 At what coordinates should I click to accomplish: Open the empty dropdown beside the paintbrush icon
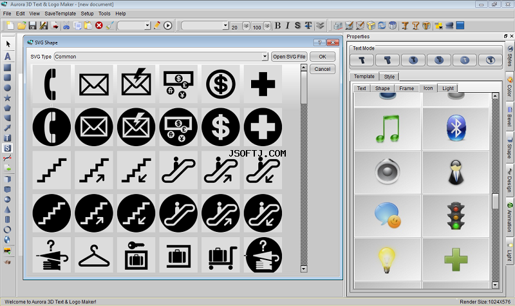tap(147, 26)
